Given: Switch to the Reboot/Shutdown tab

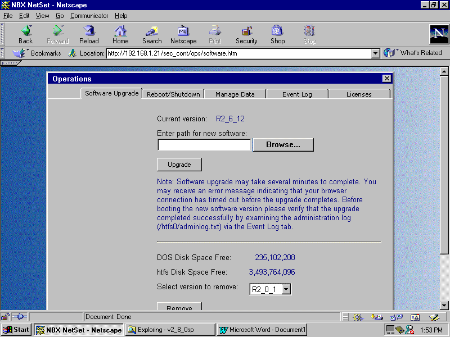Looking at the screenshot, I should [x=173, y=94].
